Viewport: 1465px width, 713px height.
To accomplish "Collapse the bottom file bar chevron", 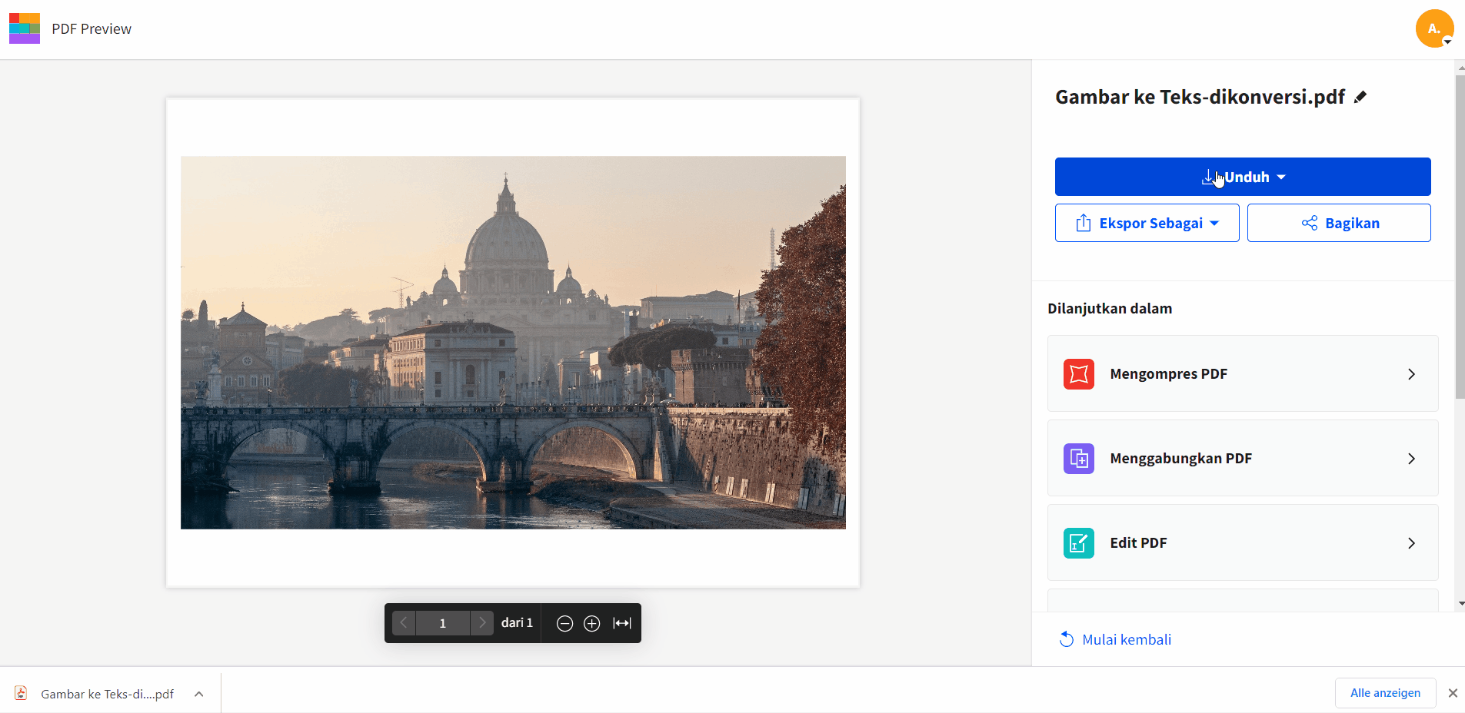I will click(x=198, y=693).
